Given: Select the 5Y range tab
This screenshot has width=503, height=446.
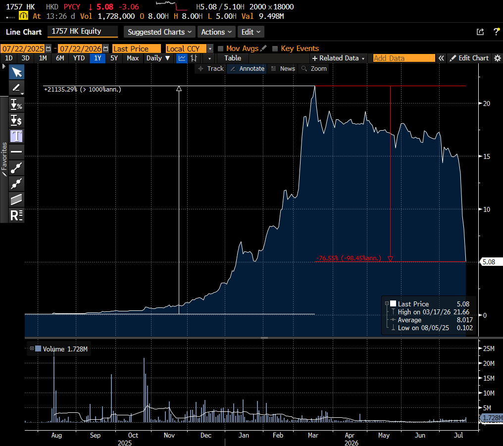Looking at the screenshot, I should [x=114, y=58].
